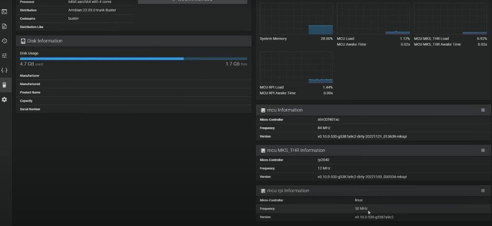
Task: Click the '1.7 GB free' value
Action: tap(236, 64)
